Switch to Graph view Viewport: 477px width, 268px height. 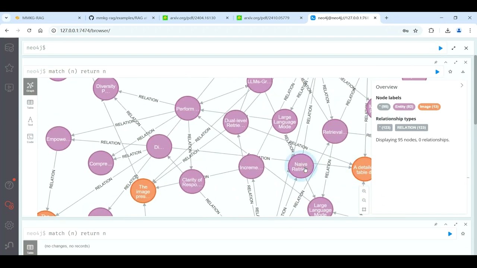pyautogui.click(x=30, y=87)
